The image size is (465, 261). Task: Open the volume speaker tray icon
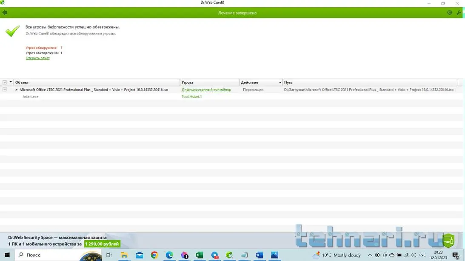point(414,255)
